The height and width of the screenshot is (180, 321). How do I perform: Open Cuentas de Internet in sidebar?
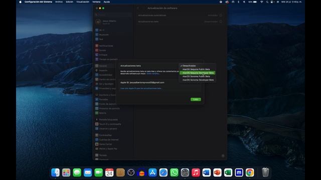(x=113, y=139)
